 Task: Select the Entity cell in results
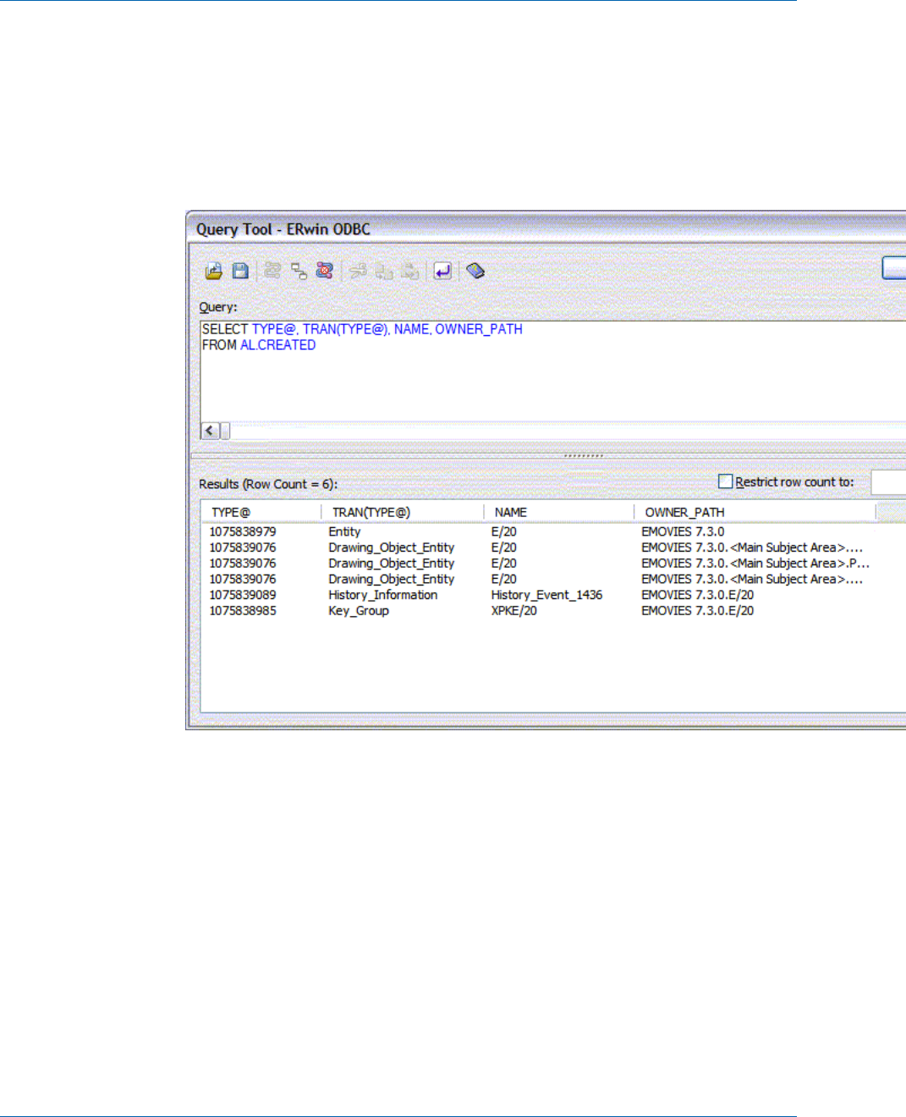pyautogui.click(x=344, y=531)
